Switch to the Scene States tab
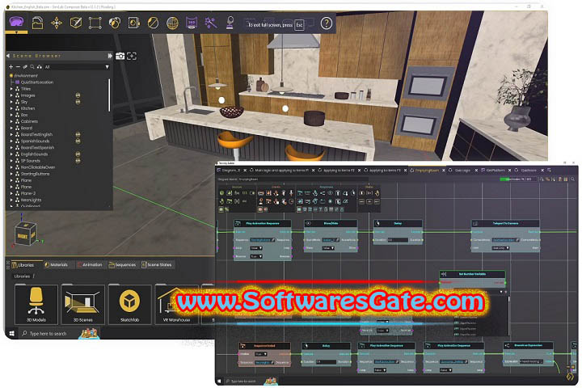 coord(156,265)
